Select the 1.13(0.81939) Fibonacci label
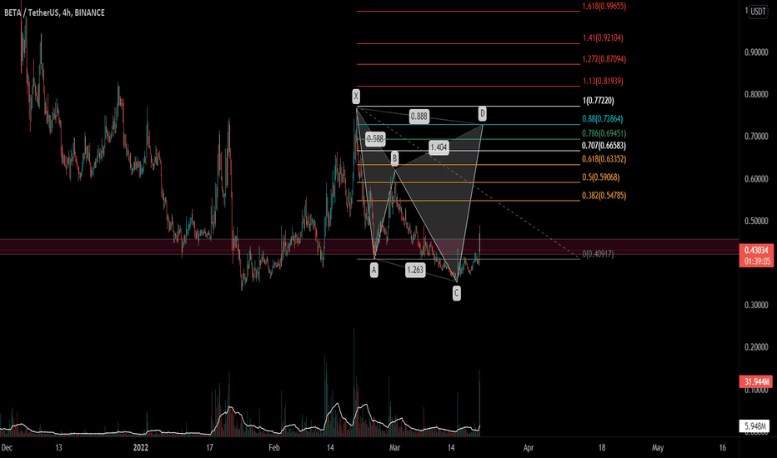This screenshot has width=777, height=458. coord(603,82)
